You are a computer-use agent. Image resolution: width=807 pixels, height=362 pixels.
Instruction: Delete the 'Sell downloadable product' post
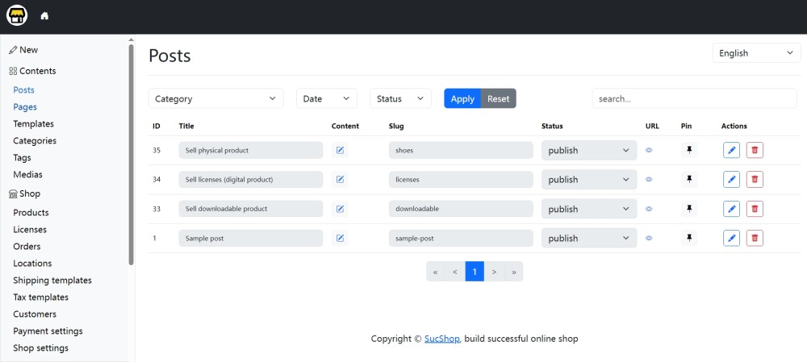(755, 209)
